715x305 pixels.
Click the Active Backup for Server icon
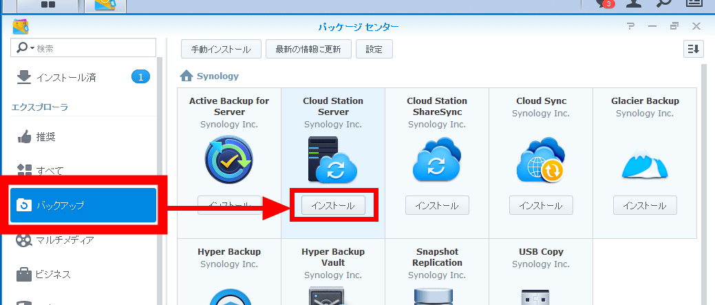point(229,160)
